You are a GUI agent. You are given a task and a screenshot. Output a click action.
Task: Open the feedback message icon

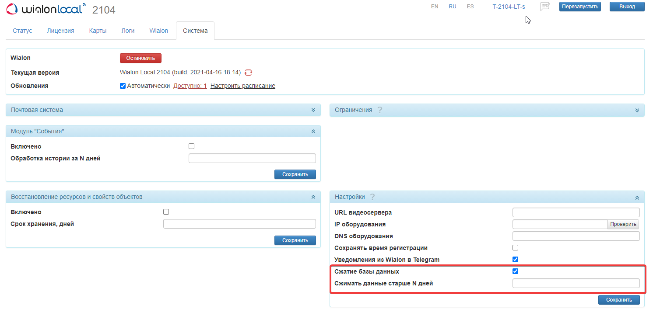544,7
